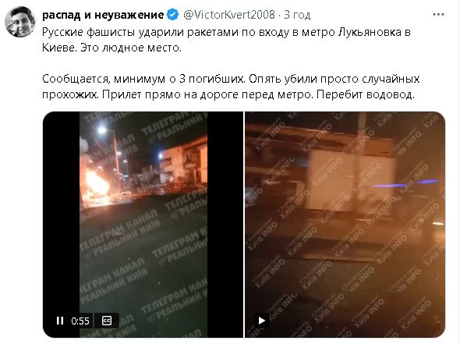Screen dimensions: 460x344
Task: Open the left video with fire scene
Action: (x=143, y=225)
